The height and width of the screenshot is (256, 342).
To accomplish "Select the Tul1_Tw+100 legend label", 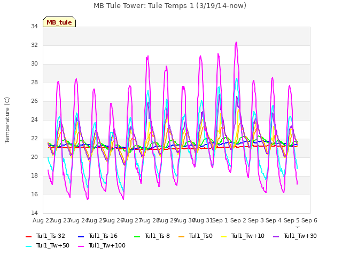I will [x=107, y=245].
